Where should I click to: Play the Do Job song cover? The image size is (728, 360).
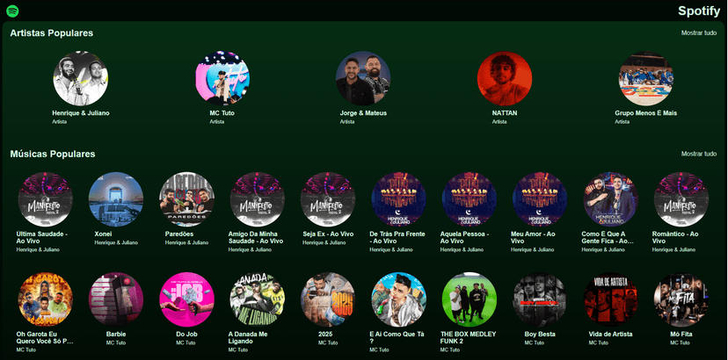(186, 299)
